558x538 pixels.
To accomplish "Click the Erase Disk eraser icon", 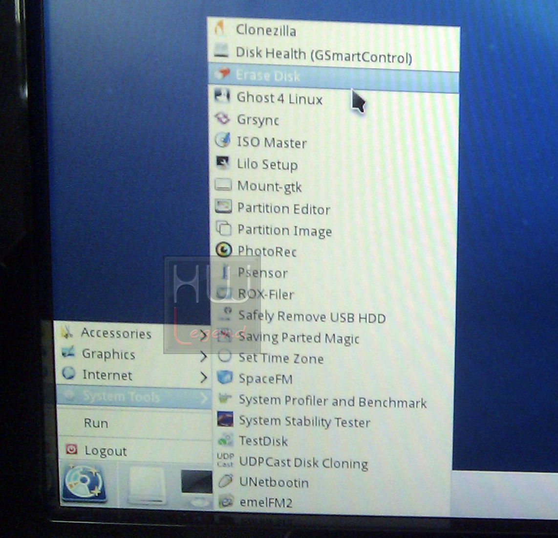I will [x=222, y=73].
